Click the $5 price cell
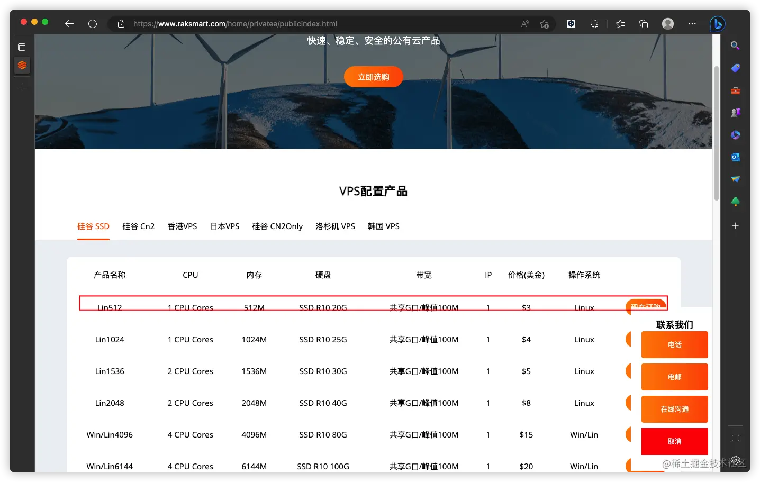 (526, 371)
